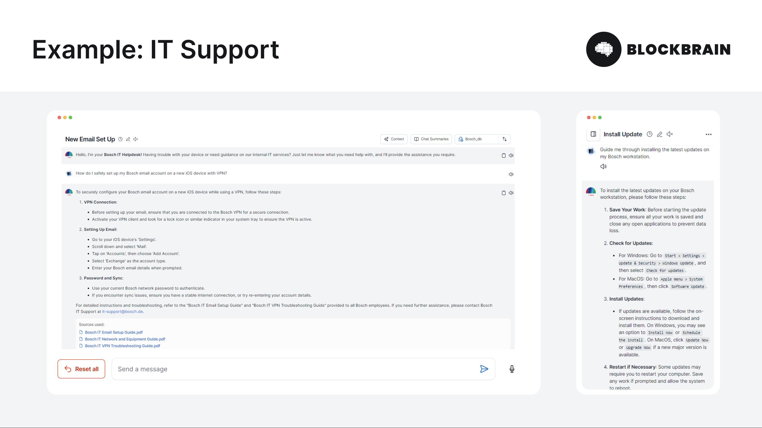Open Bosch IT VPN Troubleshooting Guide.pdf source
The height and width of the screenshot is (428, 762).
pos(122,346)
